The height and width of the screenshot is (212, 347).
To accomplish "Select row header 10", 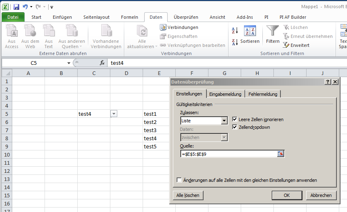I will click(7, 155).
